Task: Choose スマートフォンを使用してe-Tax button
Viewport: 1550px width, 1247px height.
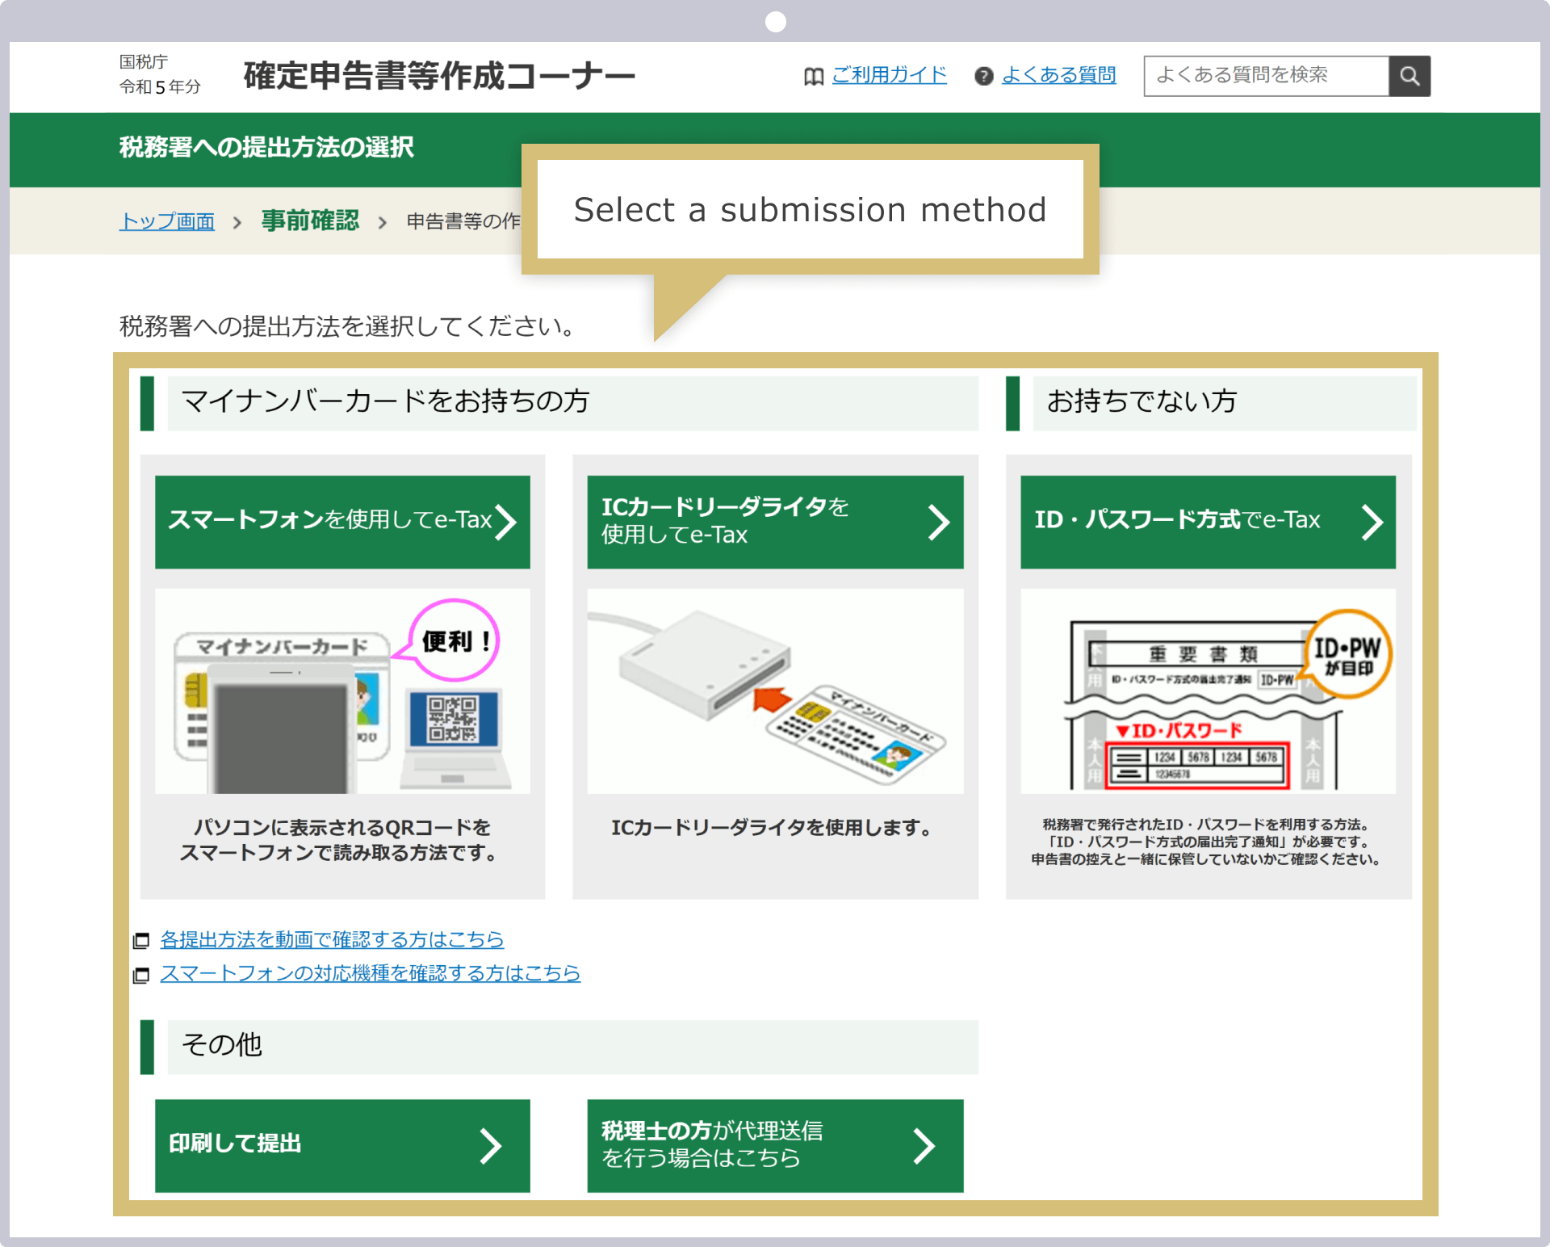Action: pos(342,522)
